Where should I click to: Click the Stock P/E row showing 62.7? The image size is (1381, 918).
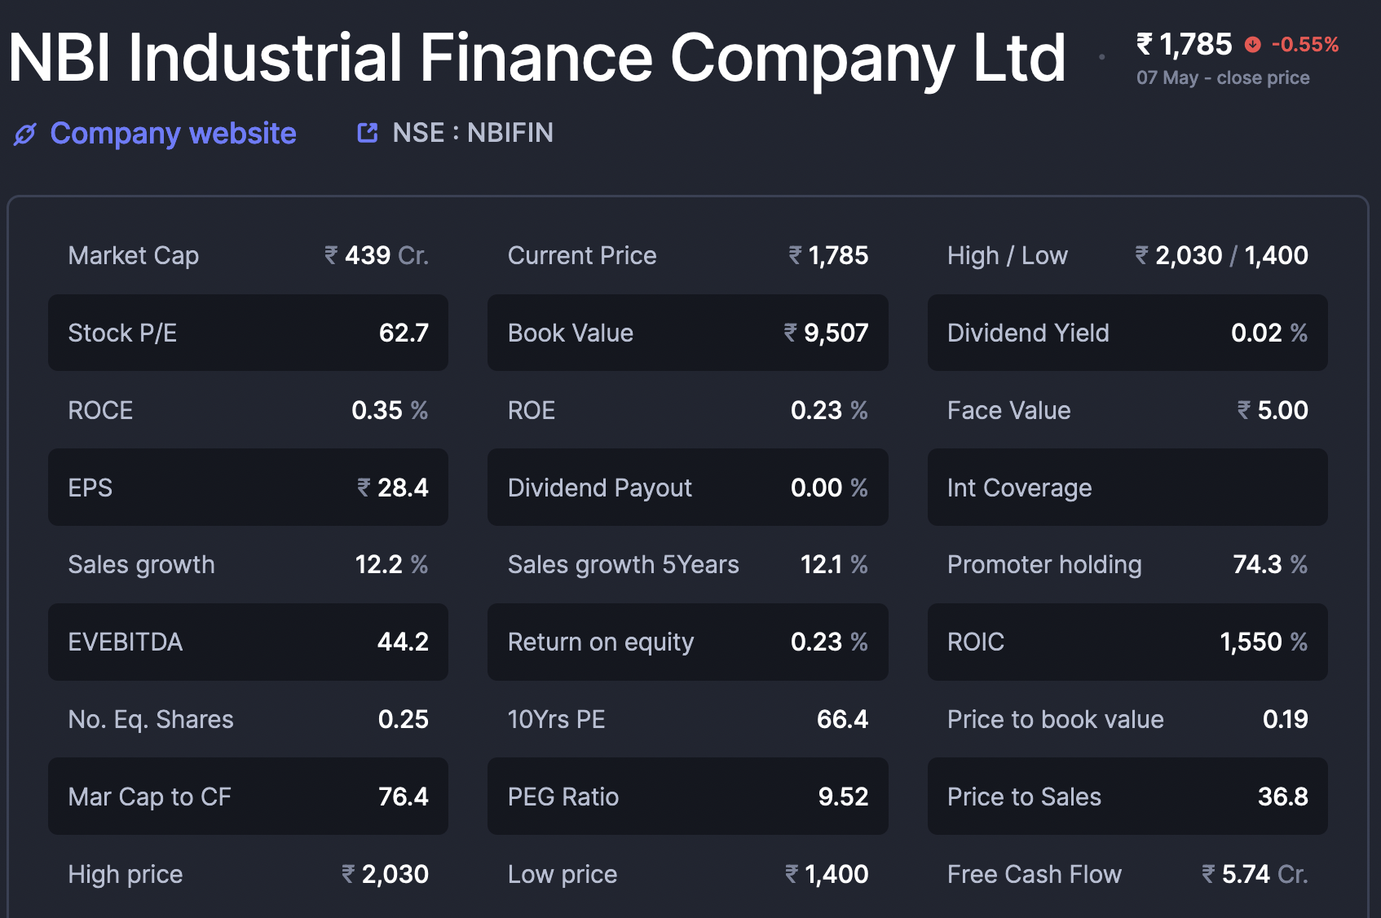(248, 333)
